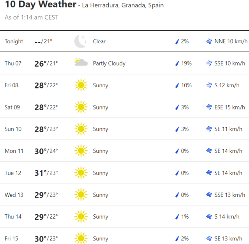Click the sun icon for Fri 08

(81, 85)
